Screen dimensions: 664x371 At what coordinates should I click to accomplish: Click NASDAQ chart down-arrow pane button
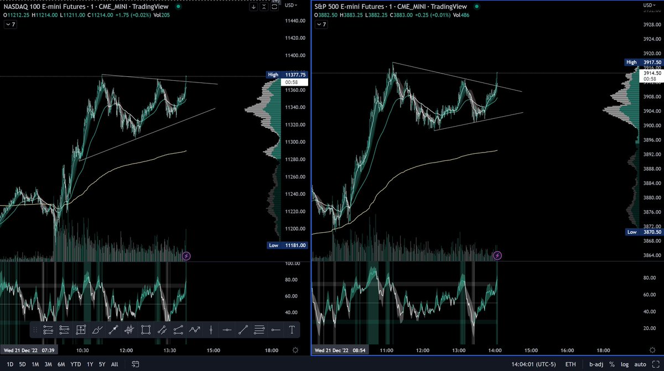pos(254,6)
